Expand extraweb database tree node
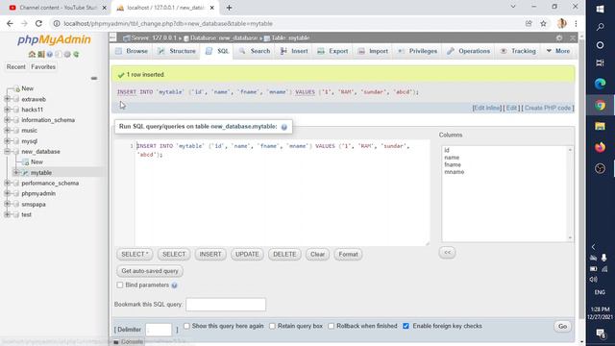The width and height of the screenshot is (615, 346). tap(7, 99)
